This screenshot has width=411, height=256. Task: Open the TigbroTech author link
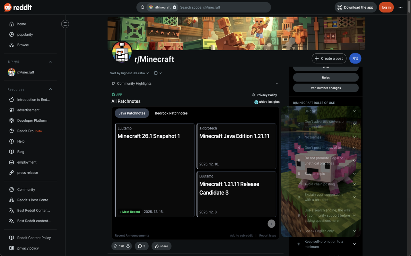click(x=208, y=128)
